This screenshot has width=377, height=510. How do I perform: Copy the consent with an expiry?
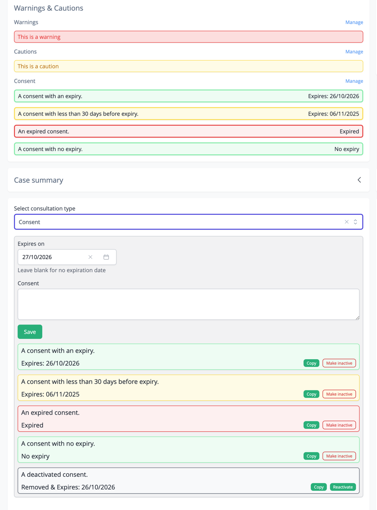[x=311, y=363]
